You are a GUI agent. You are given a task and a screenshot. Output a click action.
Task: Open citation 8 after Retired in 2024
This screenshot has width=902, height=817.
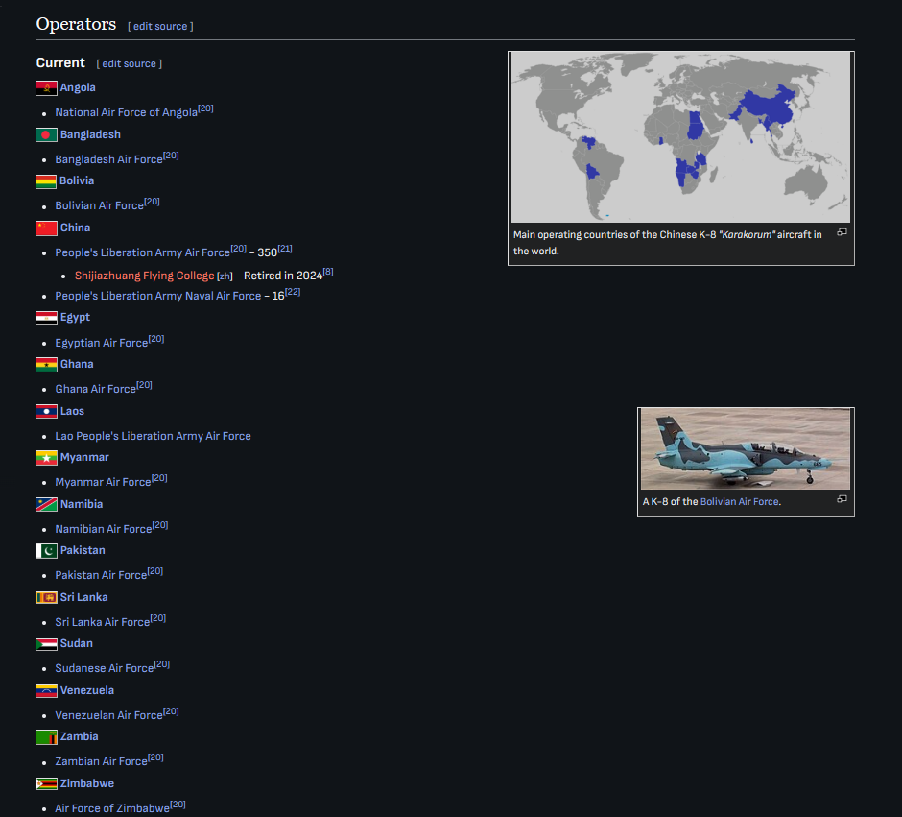328,272
